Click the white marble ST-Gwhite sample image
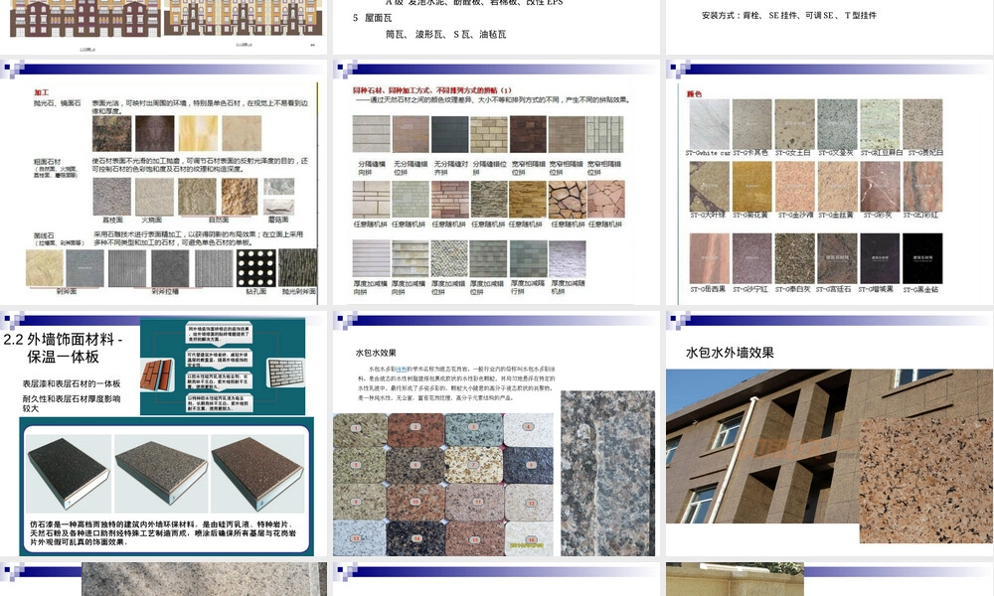The width and height of the screenshot is (994, 596). [x=710, y=123]
